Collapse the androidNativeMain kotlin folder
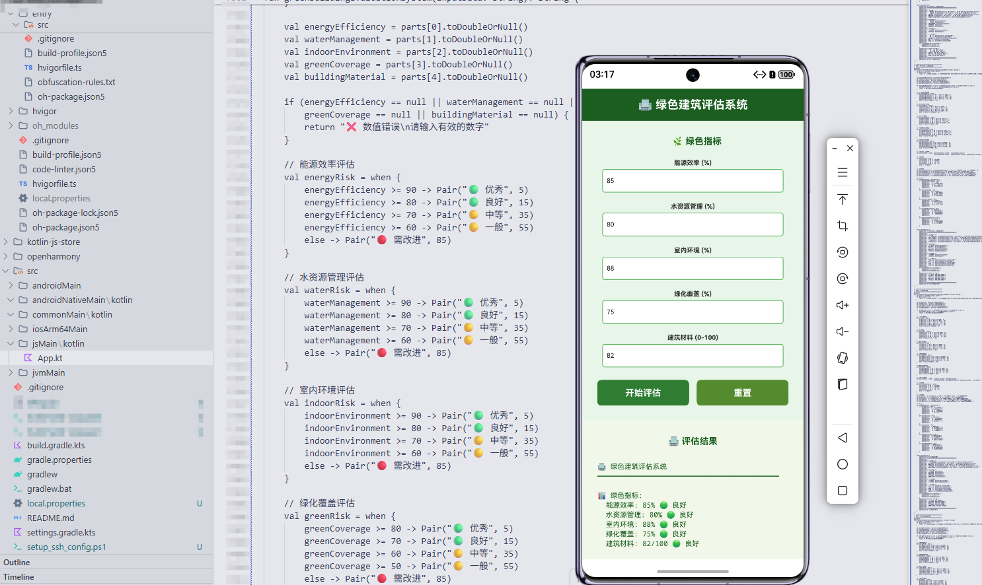The image size is (982, 585). pyautogui.click(x=11, y=300)
